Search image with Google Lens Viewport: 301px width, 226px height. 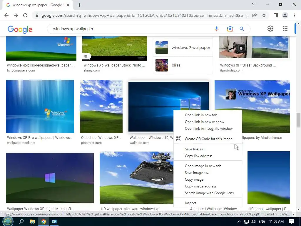(208, 193)
